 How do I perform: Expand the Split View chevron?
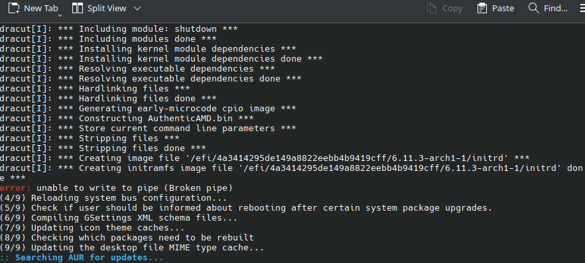click(137, 8)
